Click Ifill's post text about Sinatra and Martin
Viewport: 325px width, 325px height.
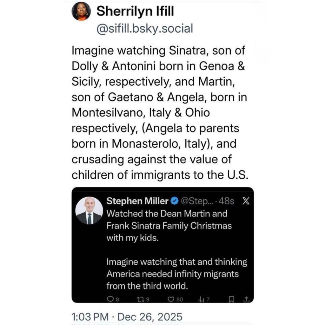pos(159,113)
